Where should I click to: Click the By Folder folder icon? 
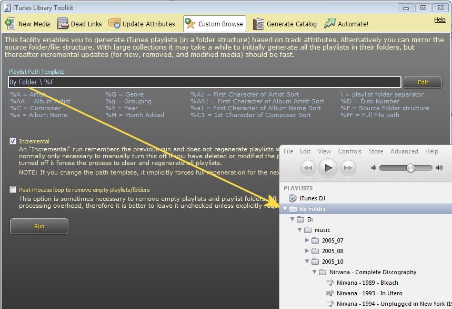(293, 209)
